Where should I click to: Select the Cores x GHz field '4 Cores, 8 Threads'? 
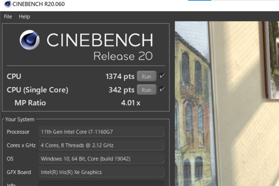click(x=101, y=145)
